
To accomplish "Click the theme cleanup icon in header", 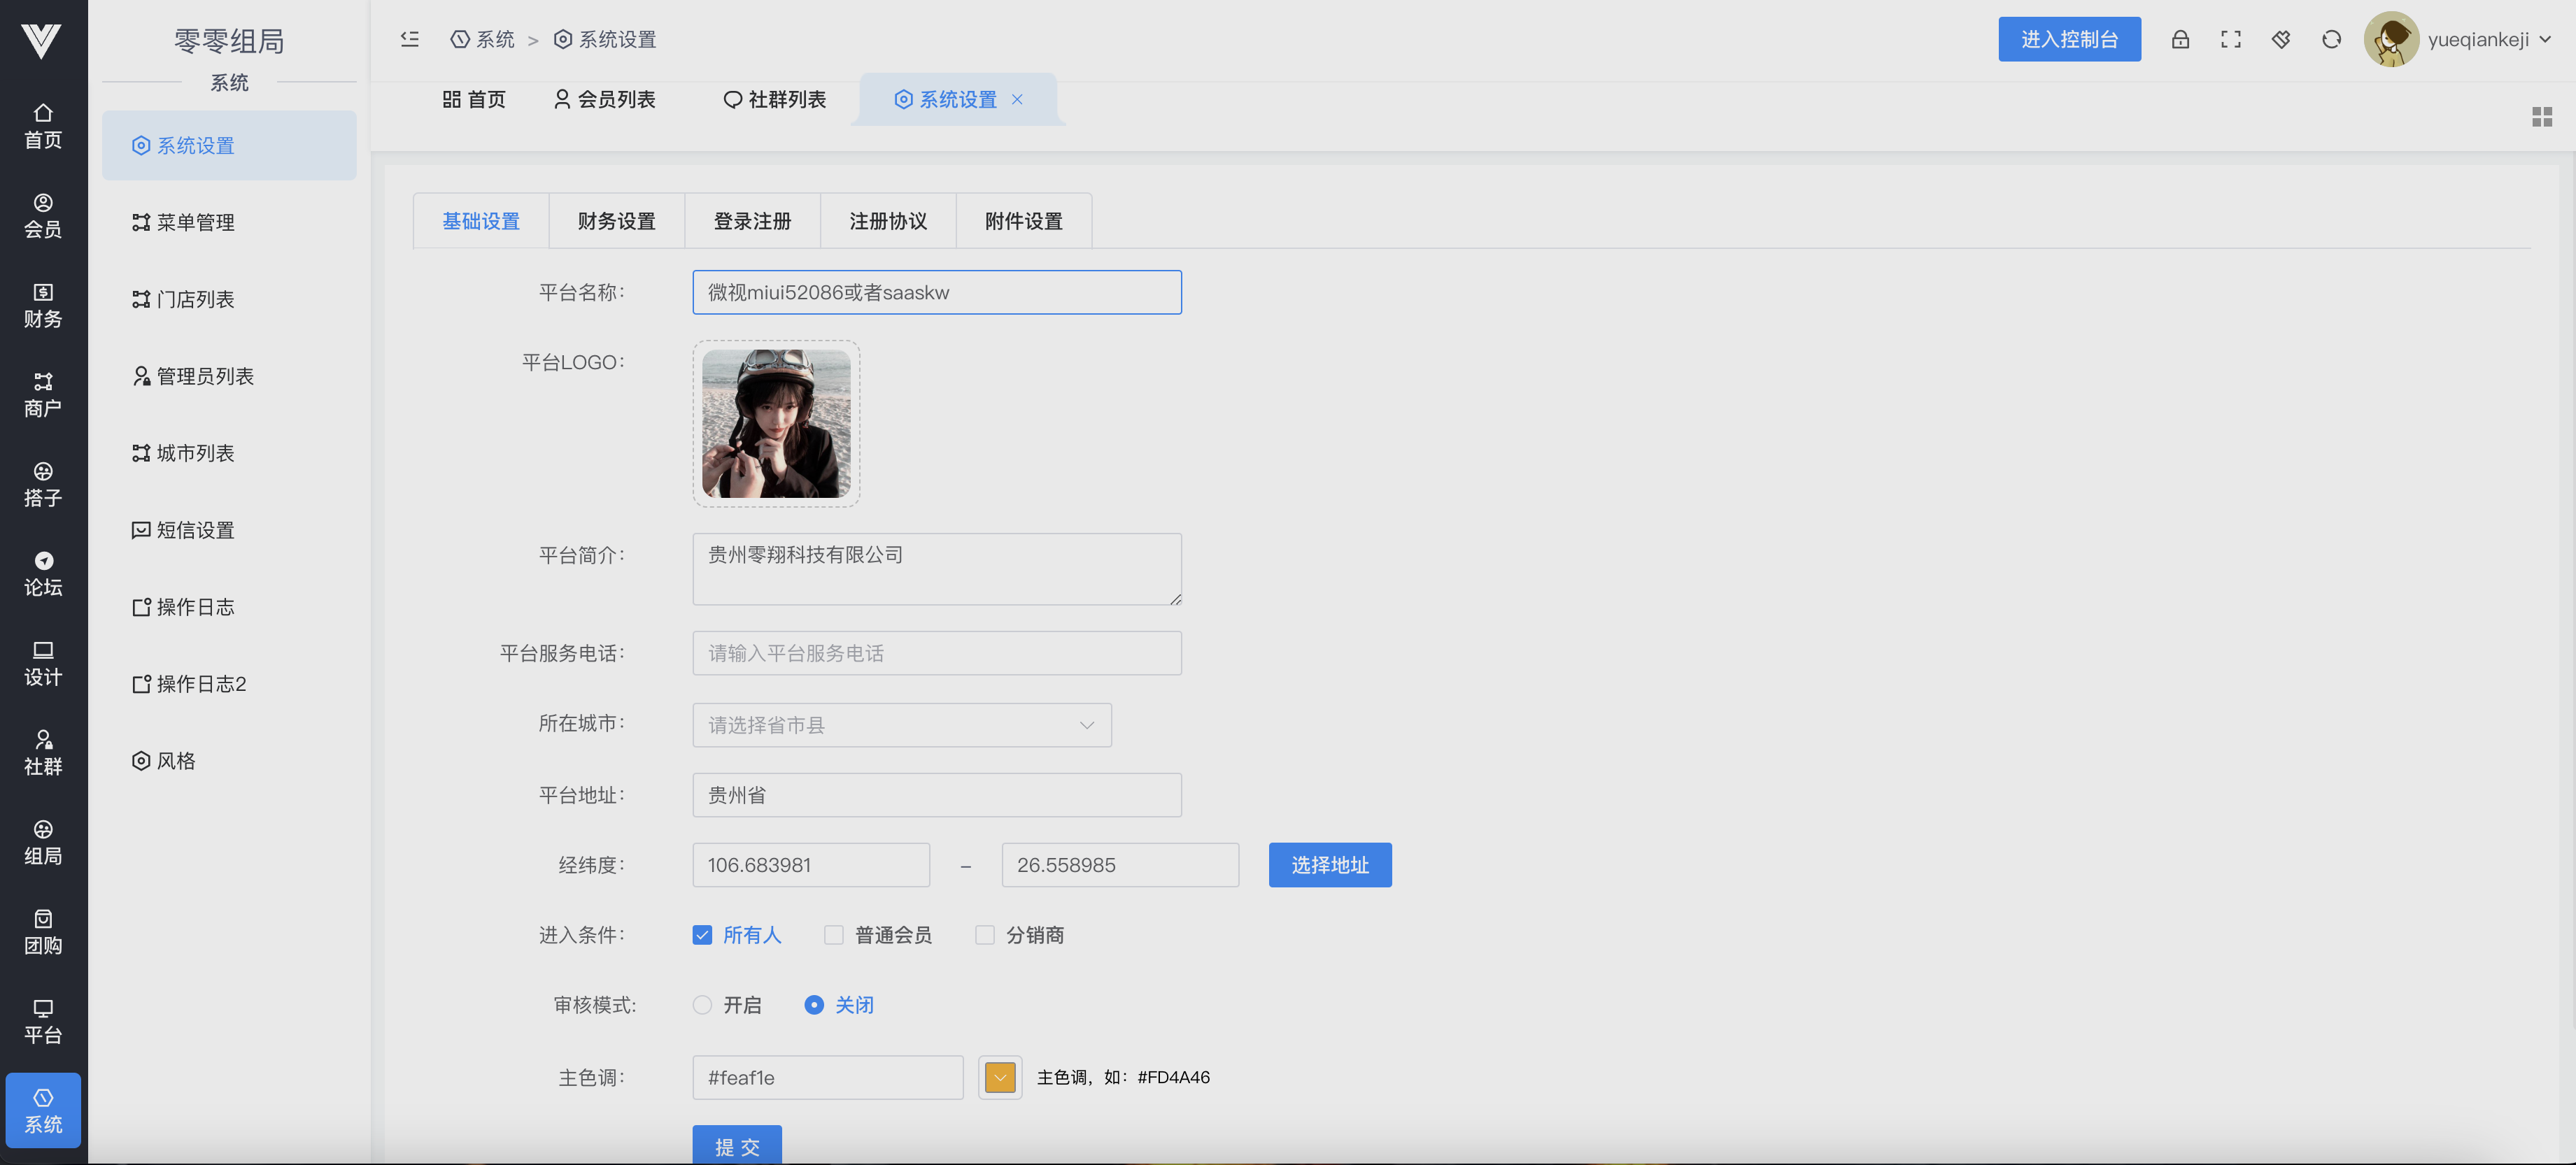I will coord(2281,40).
